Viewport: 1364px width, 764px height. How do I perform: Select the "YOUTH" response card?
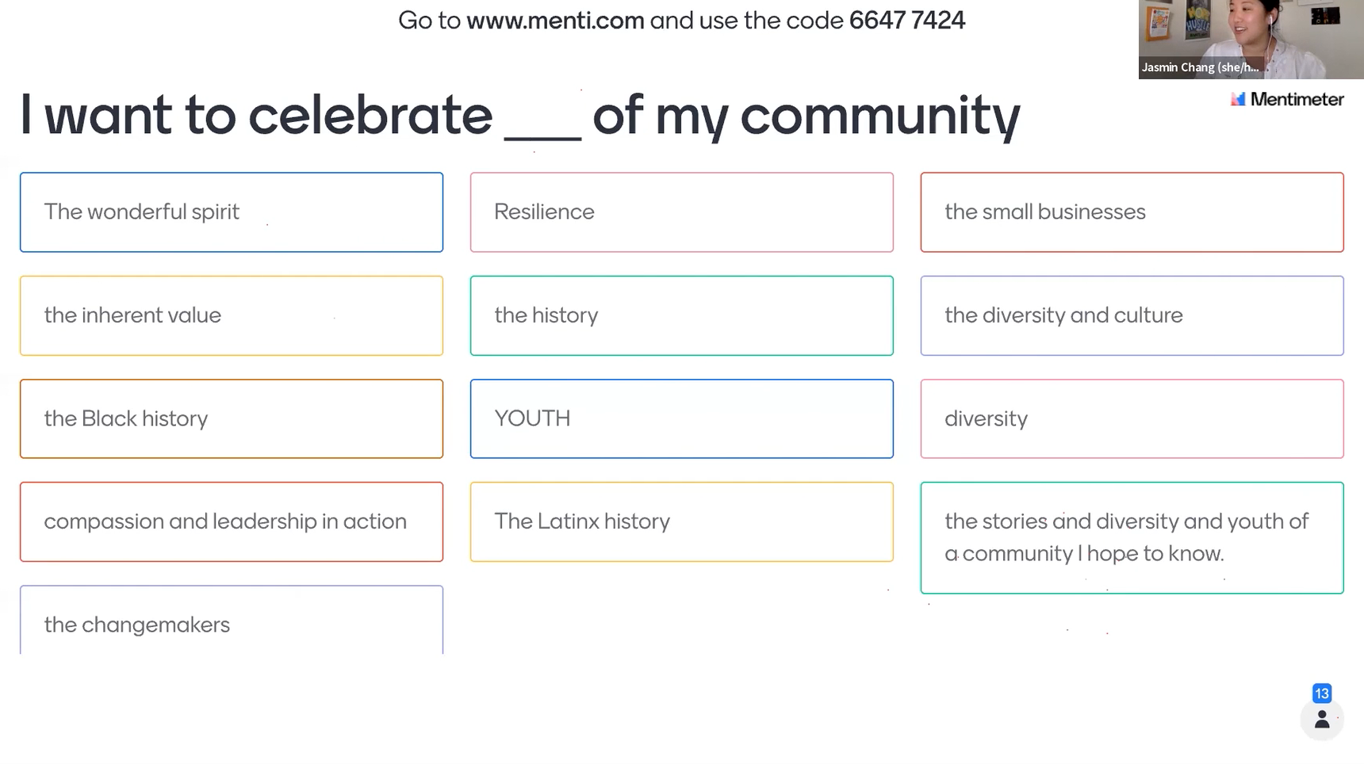pyautogui.click(x=681, y=418)
